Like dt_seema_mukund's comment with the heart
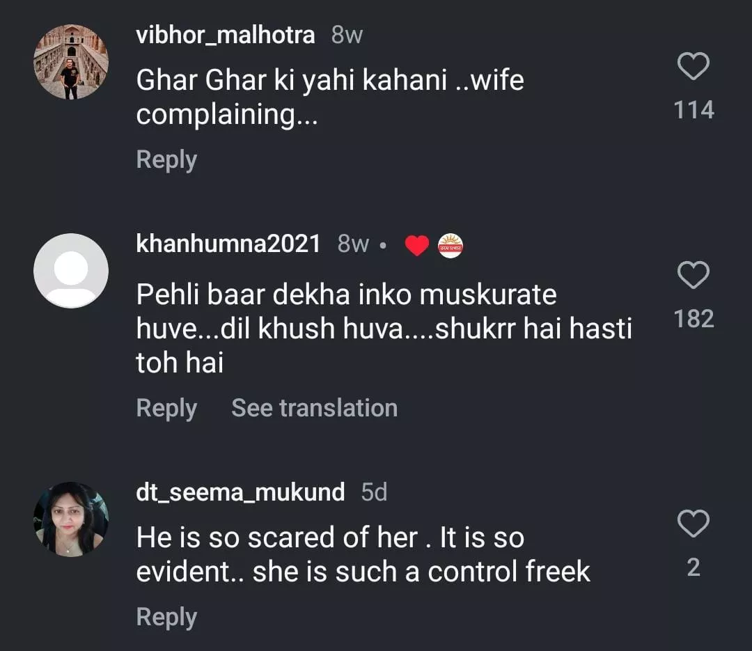This screenshot has height=651, width=752. tap(693, 524)
